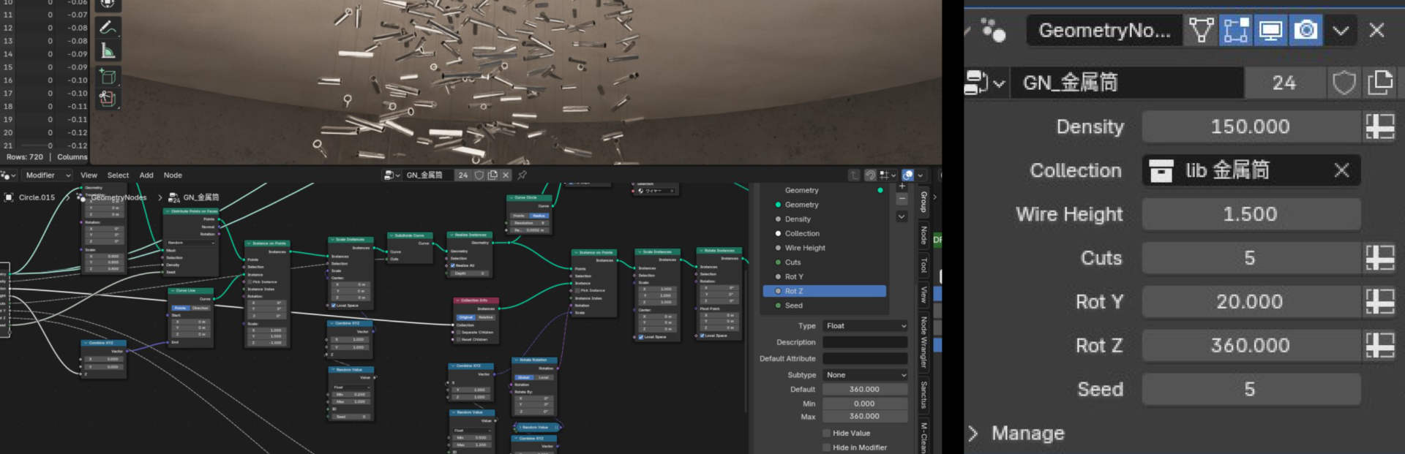Click the Density attribute toggle icon
The image size is (1405, 454).
pyautogui.click(x=1379, y=126)
